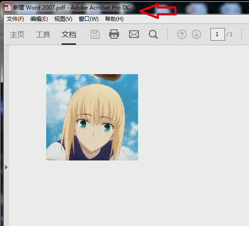Click the save (floppy disk) icon

pyautogui.click(x=95, y=34)
